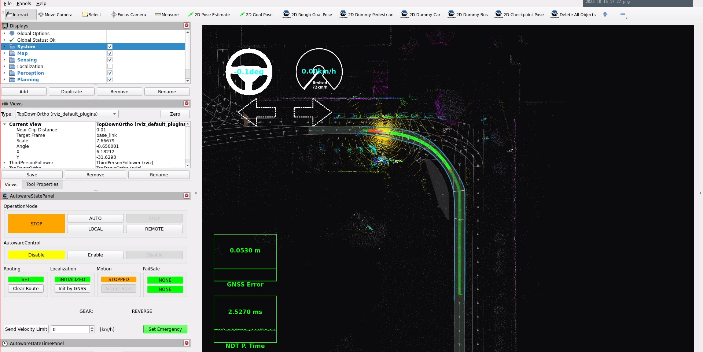Activate the Move Camera tool
This screenshot has height=352, width=703.
coord(55,15)
